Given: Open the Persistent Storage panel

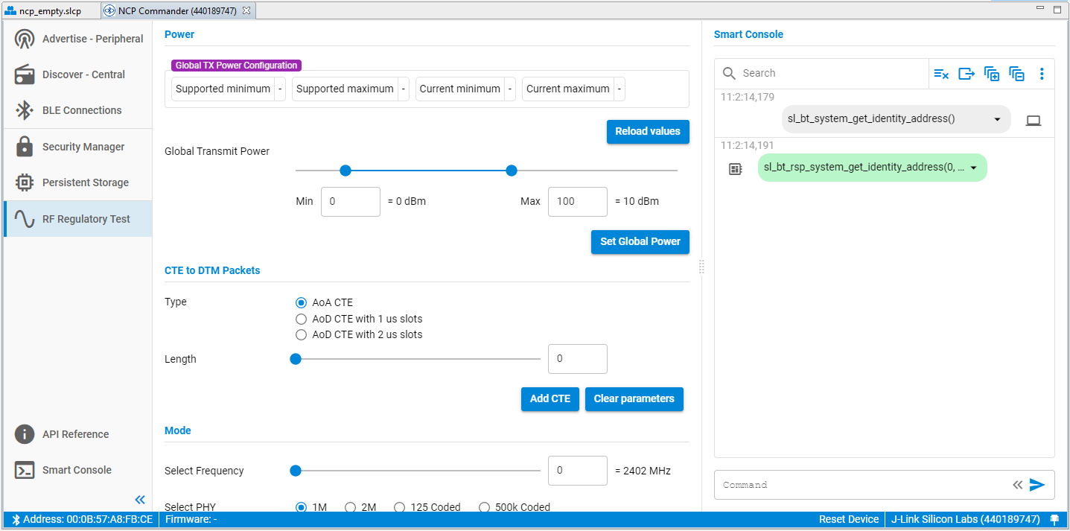Looking at the screenshot, I should tap(77, 182).
